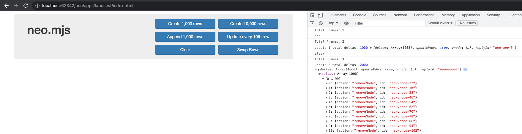Viewport: 522px width, 134px height.
Task: Open the Sources tab
Action: (x=380, y=15)
